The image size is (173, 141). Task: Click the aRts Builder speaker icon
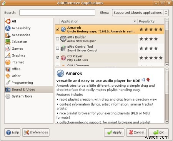click(63, 39)
